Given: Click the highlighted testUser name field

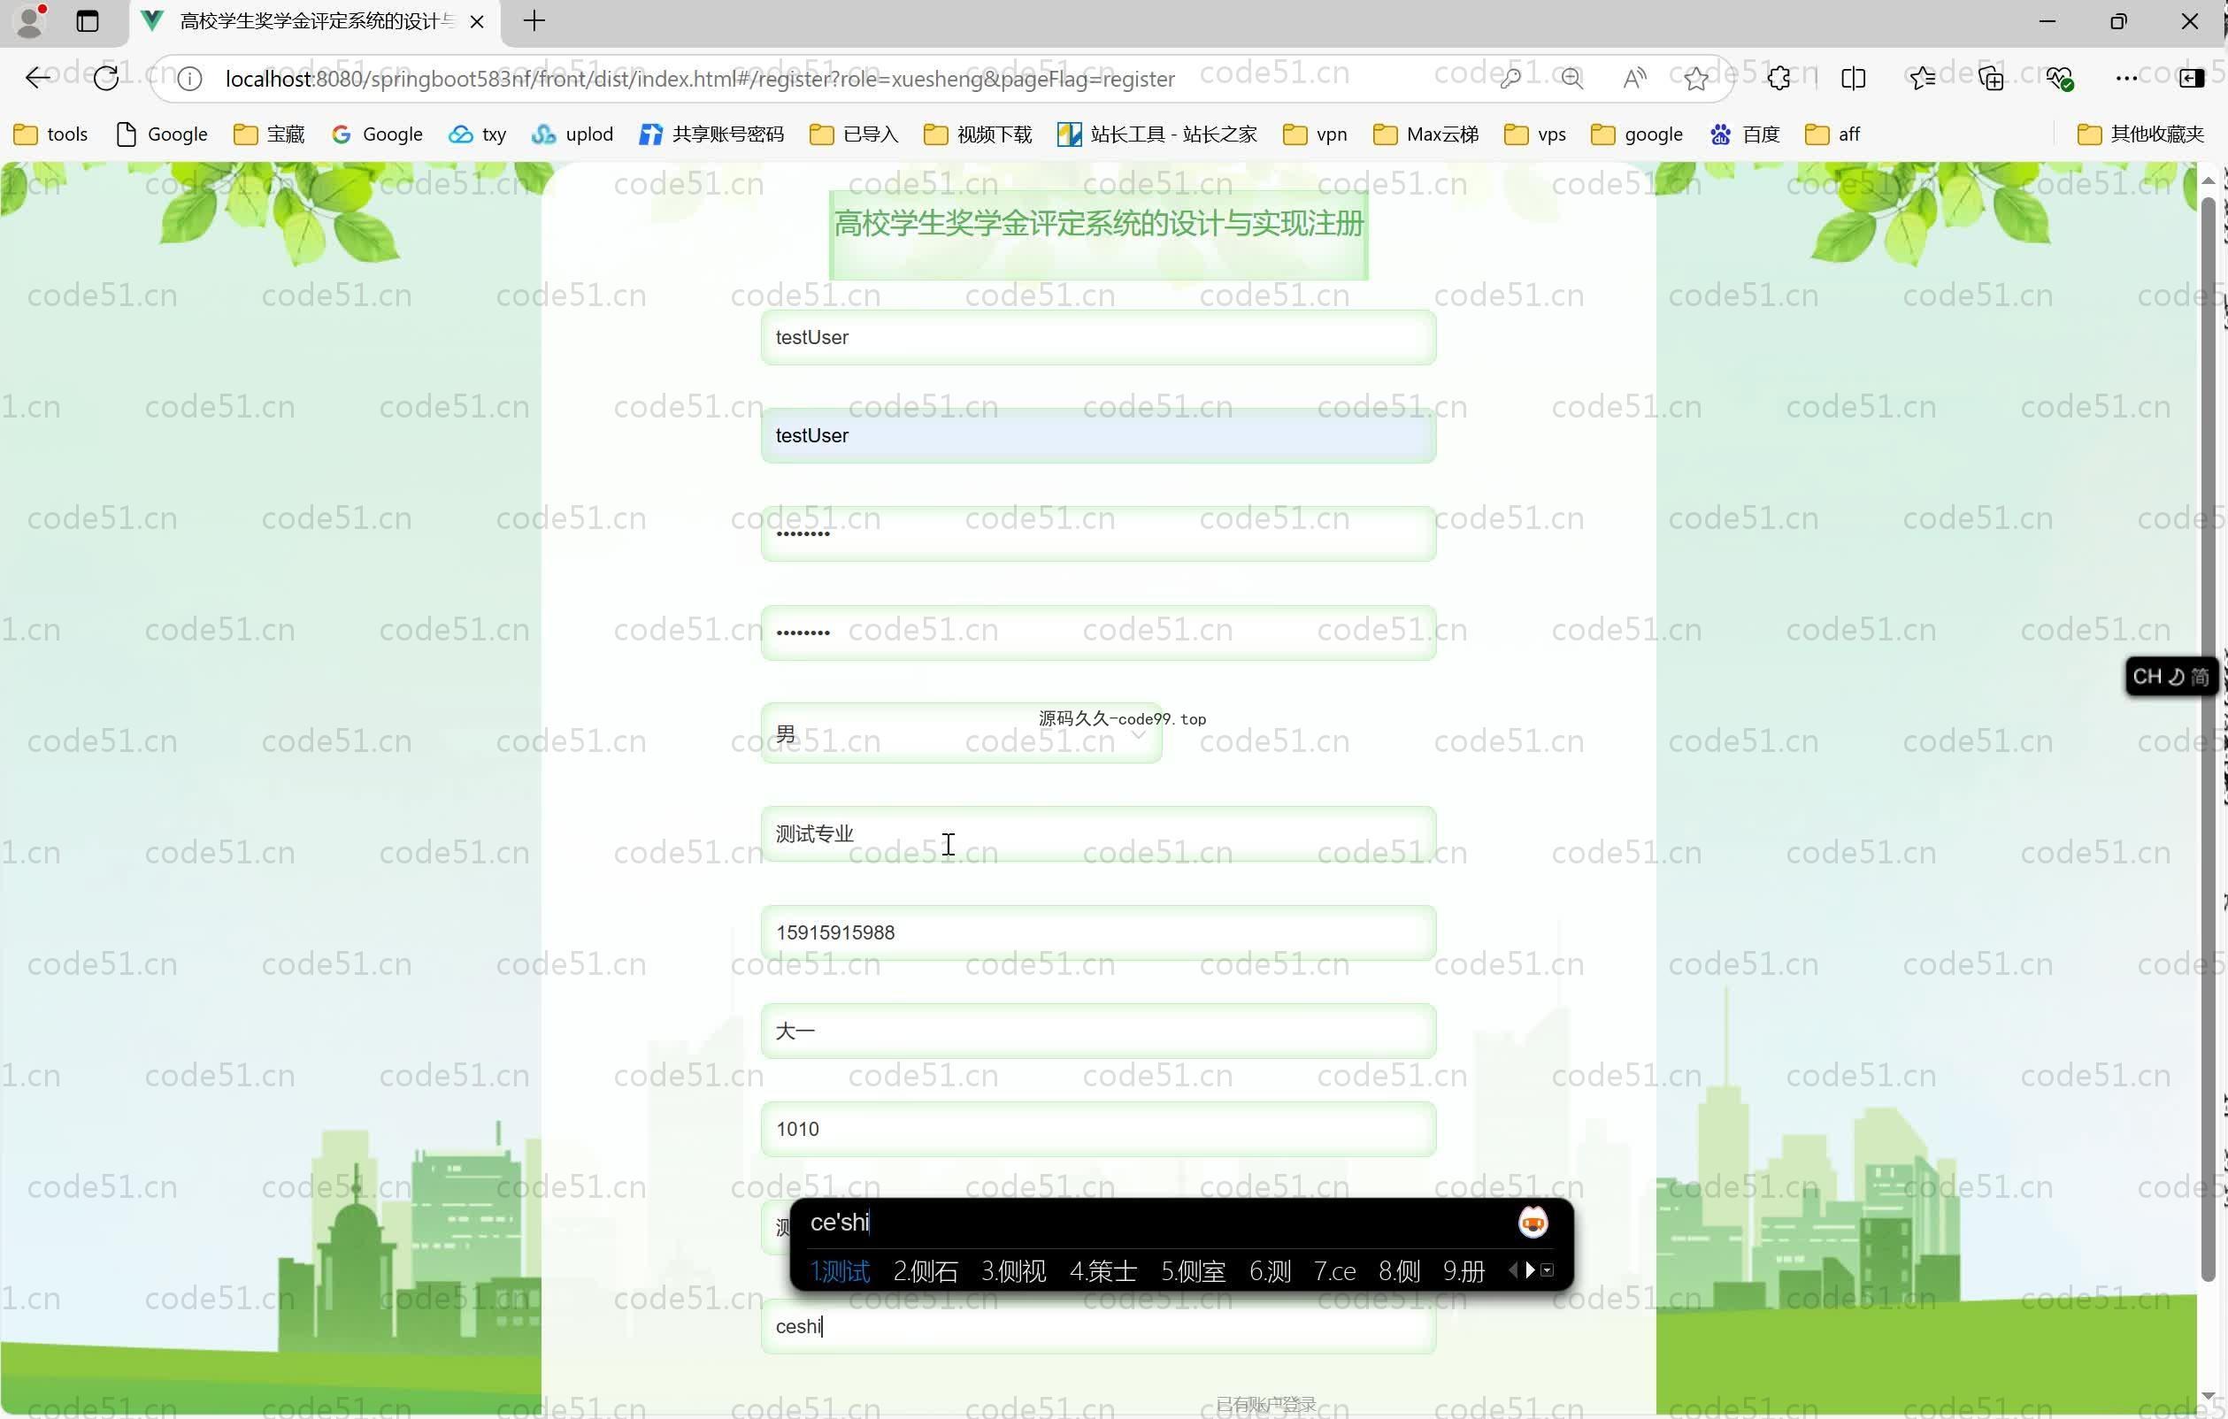Looking at the screenshot, I should [1098, 435].
